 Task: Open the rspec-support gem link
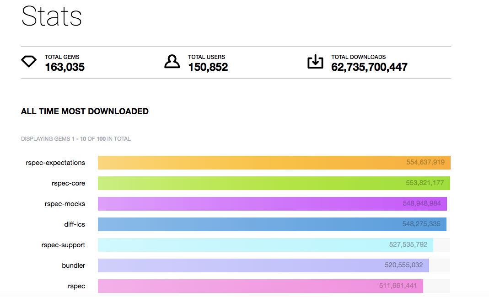coord(63,245)
